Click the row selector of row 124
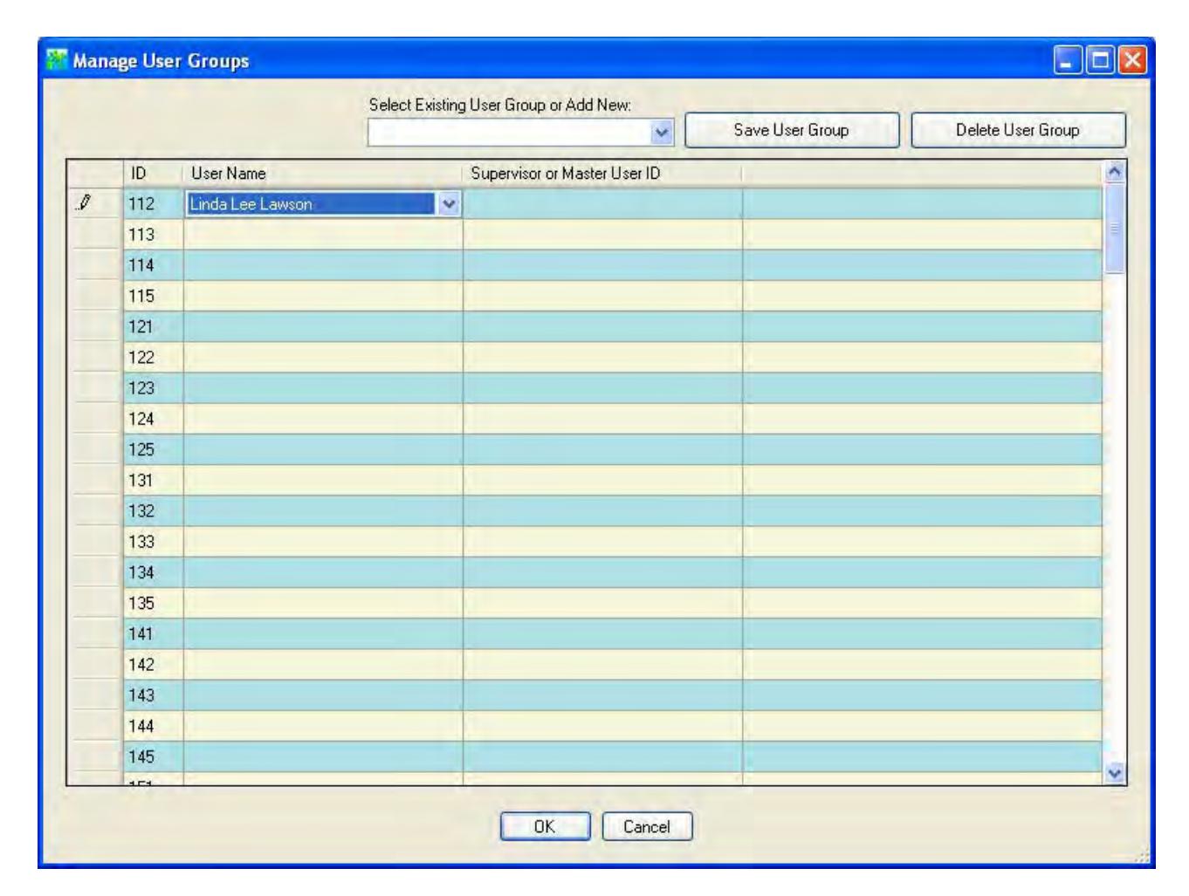The width and height of the screenshot is (1189, 896). tap(95, 419)
